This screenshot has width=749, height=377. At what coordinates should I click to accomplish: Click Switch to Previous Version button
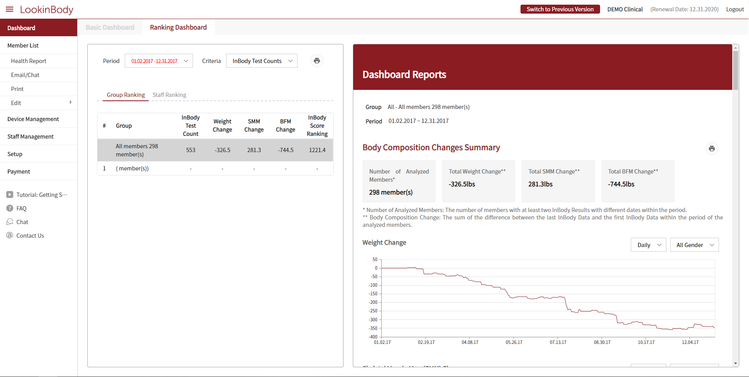(x=560, y=9)
